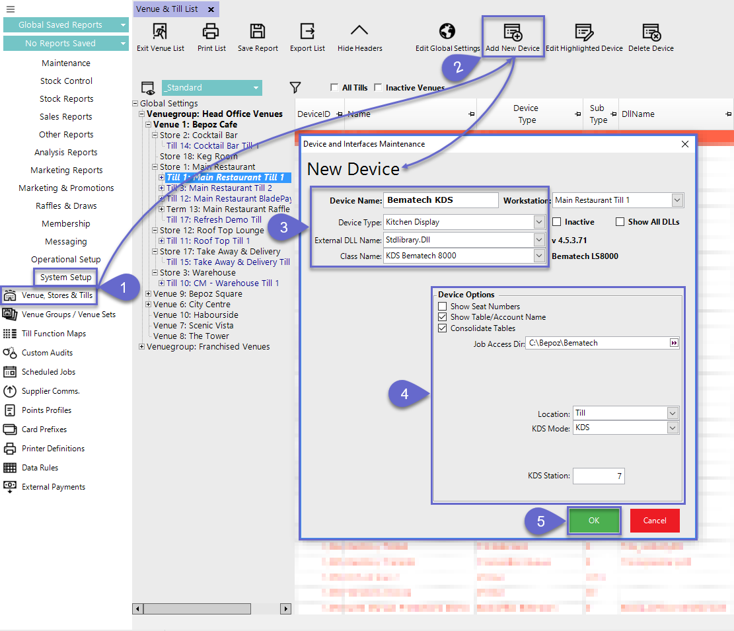The height and width of the screenshot is (631, 734).
Task: Check the All Tills checkbox
Action: [334, 88]
